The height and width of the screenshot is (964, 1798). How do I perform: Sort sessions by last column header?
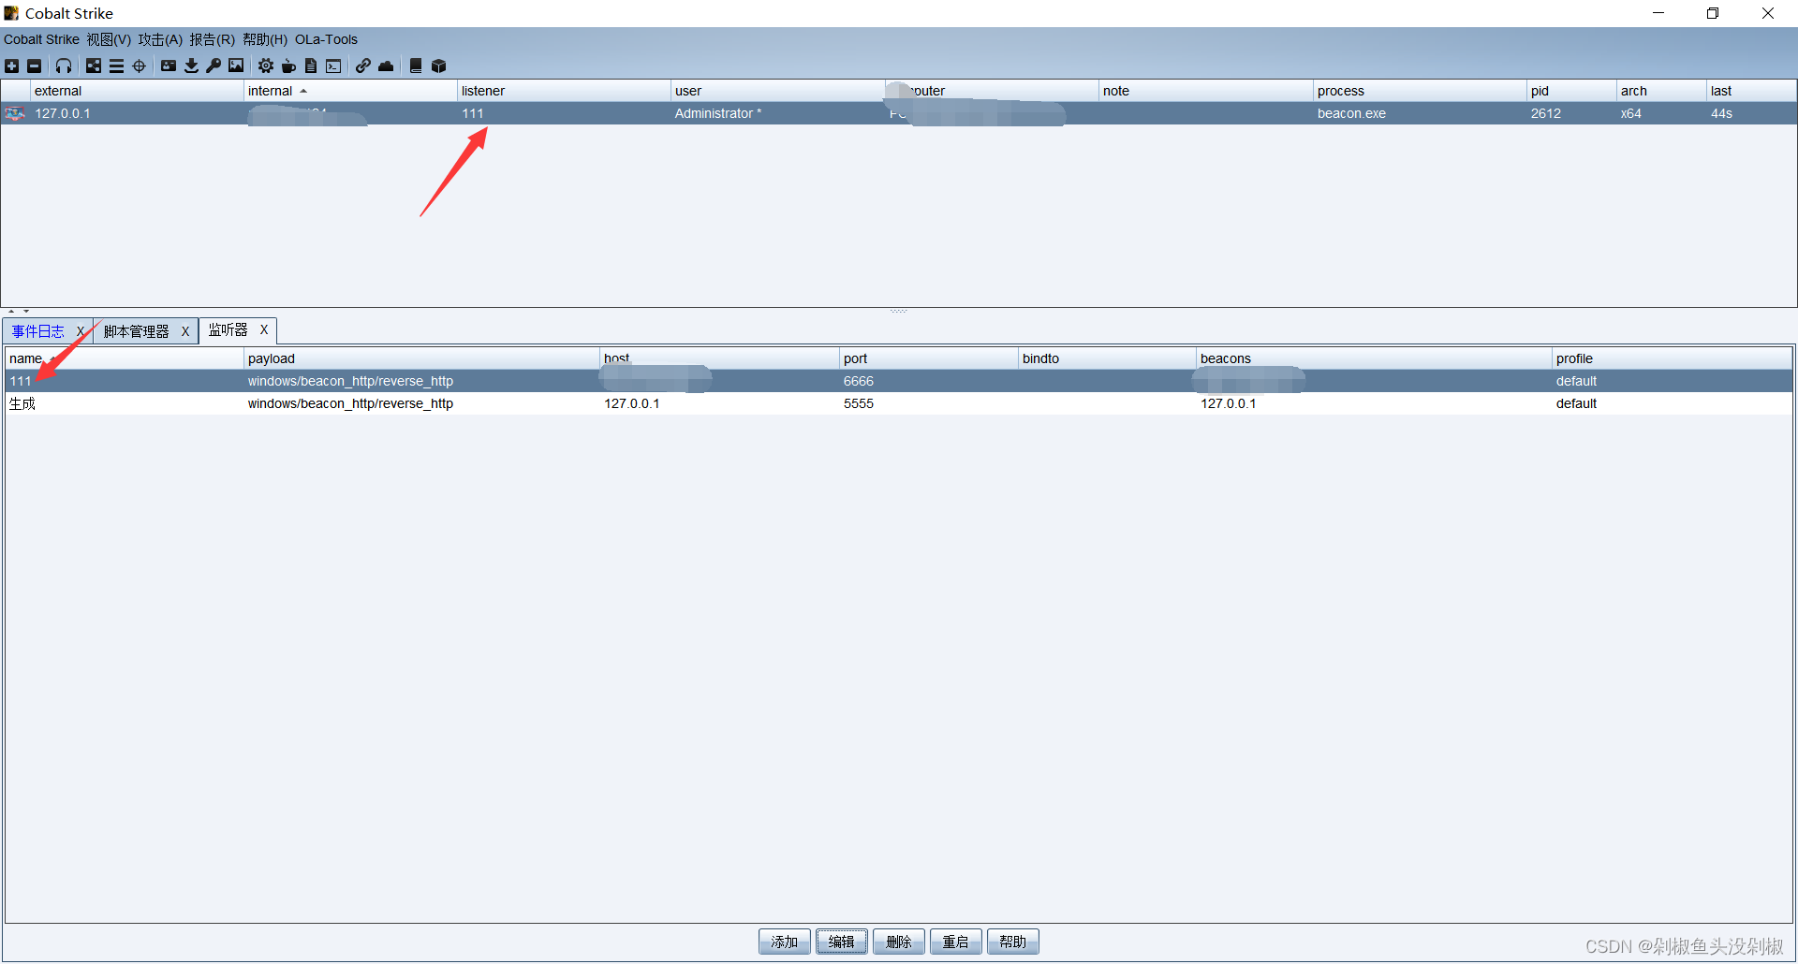tap(1751, 91)
